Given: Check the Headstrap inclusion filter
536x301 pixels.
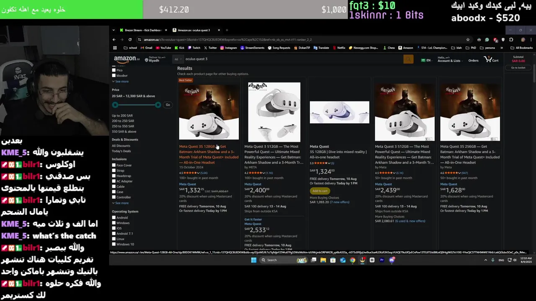Looking at the screenshot, I should click(x=113, y=176).
